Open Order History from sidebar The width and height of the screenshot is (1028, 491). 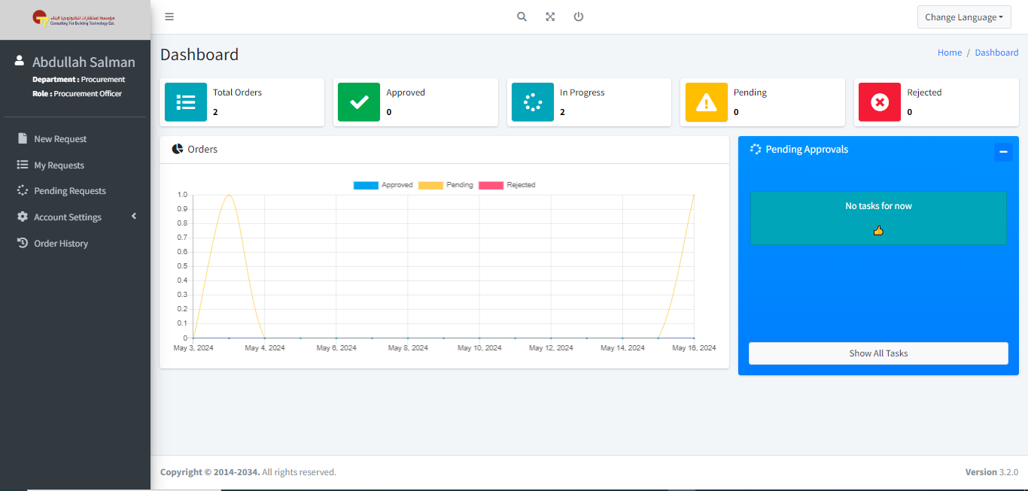coord(61,244)
